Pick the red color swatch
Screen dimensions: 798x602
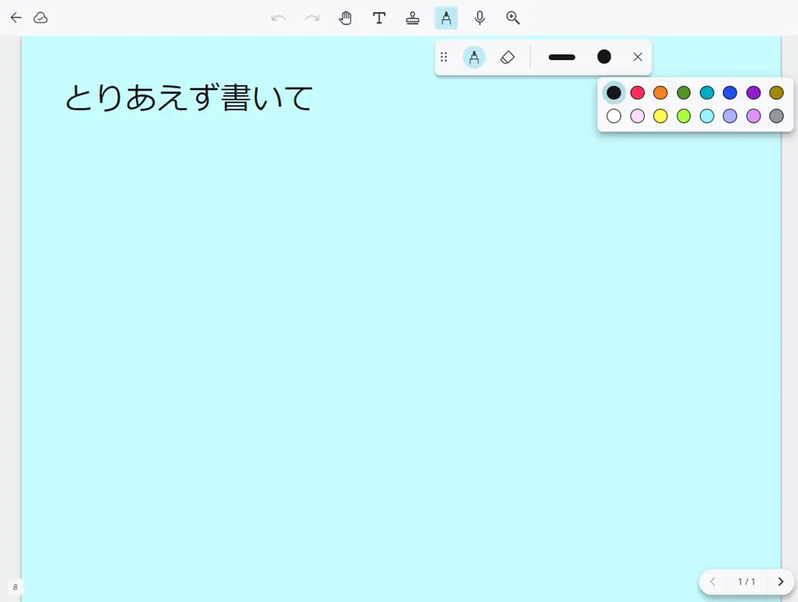tap(637, 92)
